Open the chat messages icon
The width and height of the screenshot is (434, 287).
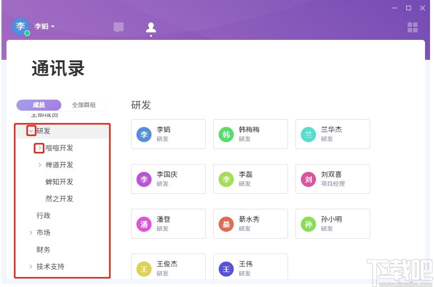pyautogui.click(x=119, y=27)
